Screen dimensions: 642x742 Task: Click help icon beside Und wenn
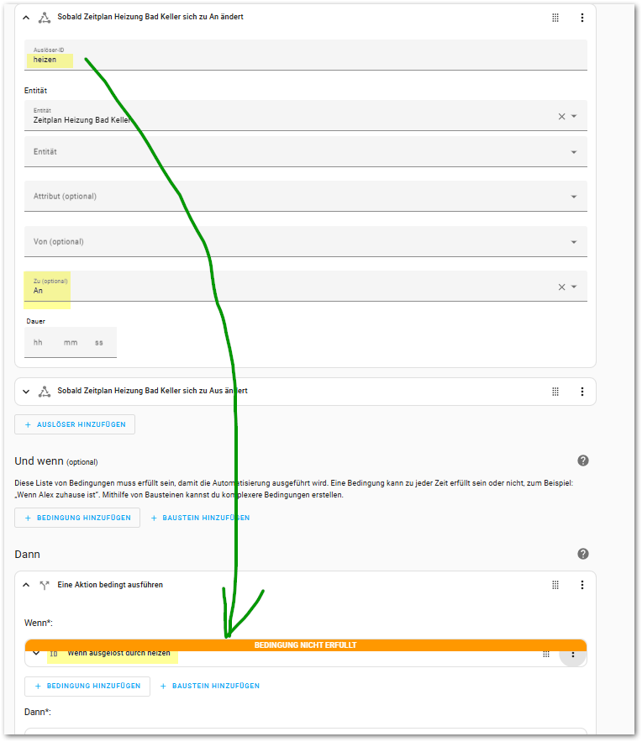coord(583,460)
